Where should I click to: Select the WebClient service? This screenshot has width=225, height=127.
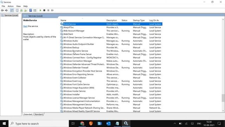111,34
